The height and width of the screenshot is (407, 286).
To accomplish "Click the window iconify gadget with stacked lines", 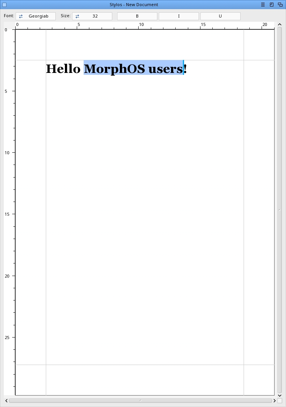I will (263, 5).
